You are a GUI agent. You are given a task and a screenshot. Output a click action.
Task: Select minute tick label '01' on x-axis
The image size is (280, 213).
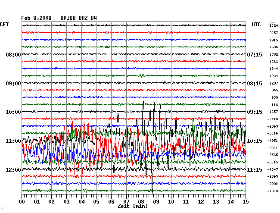tap(37, 202)
